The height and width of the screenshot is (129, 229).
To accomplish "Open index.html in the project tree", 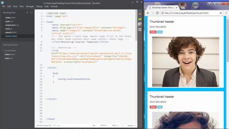I will click(10, 54).
